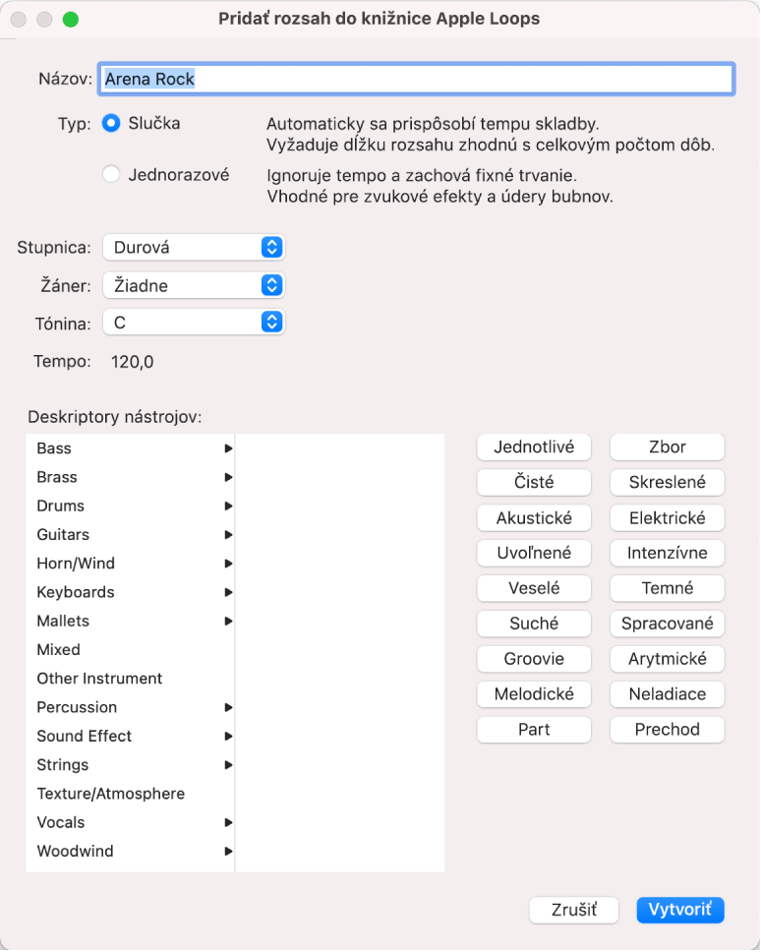Click the "Zrušiť" button
This screenshot has height=952, width=761.
(574, 910)
